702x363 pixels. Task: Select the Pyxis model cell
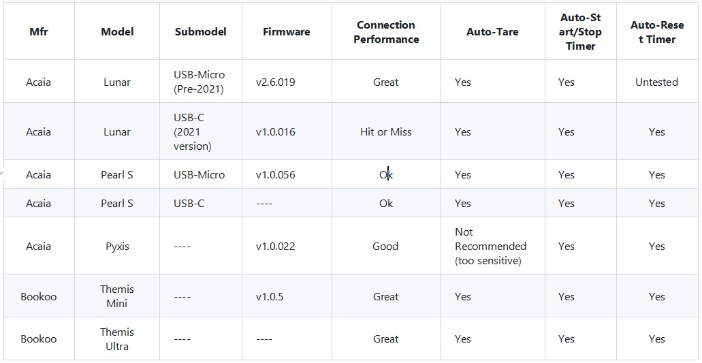pyautogui.click(x=117, y=247)
